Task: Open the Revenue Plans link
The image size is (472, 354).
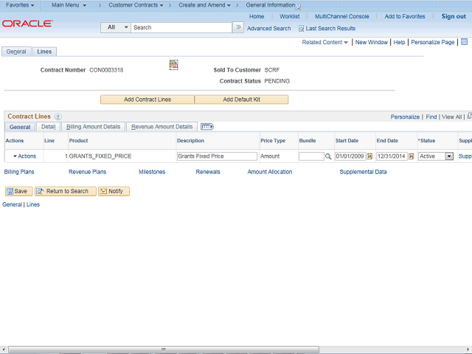Action: tap(87, 172)
